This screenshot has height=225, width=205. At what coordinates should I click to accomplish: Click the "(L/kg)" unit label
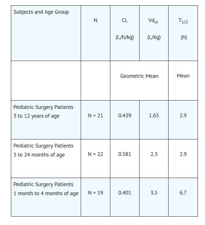pyautogui.click(x=154, y=38)
